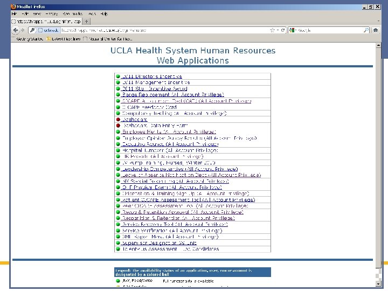Click red ball beside Dashboard Data Entry Form

[118, 126]
